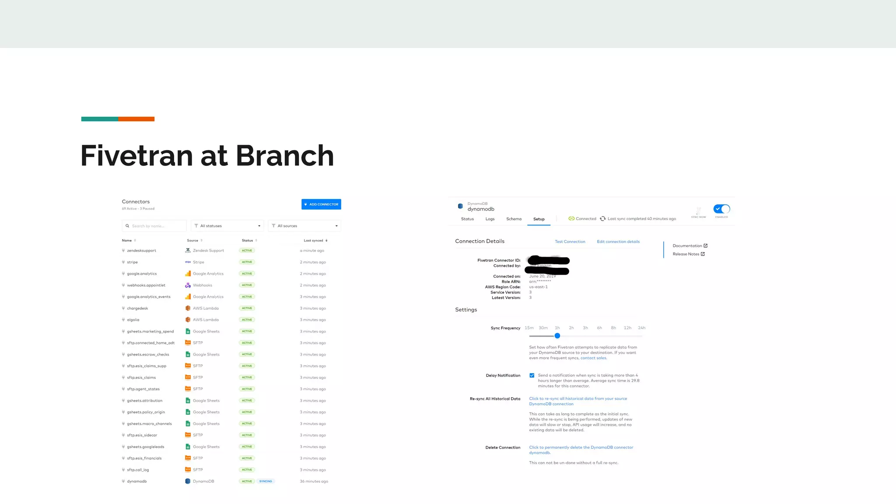Switch to the Status tab

[467, 219]
